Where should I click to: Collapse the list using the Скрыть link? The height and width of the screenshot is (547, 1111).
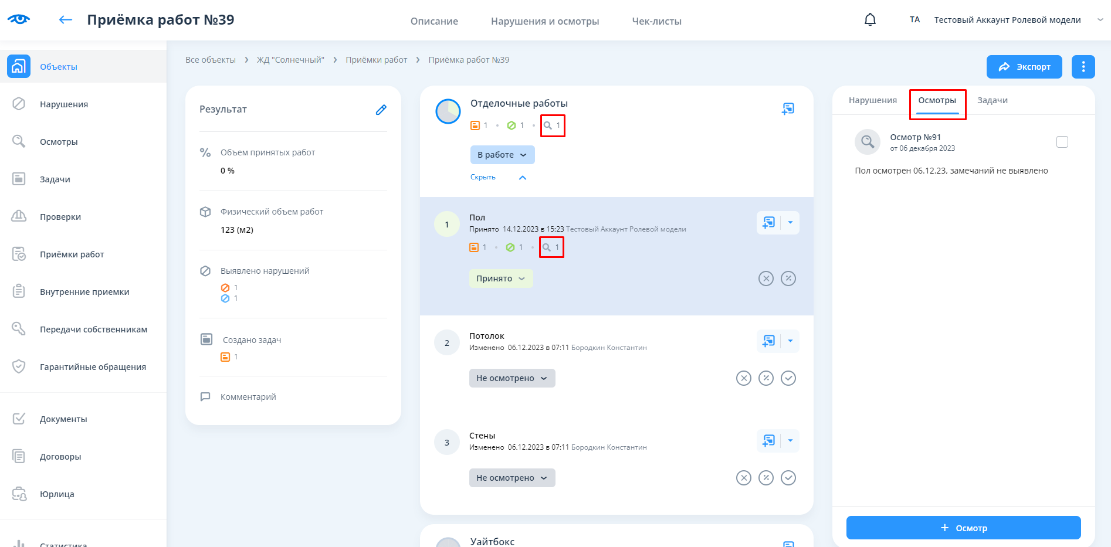pos(483,177)
